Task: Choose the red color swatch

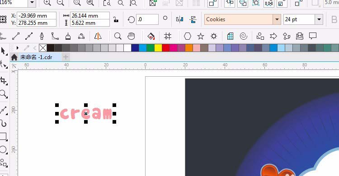Action: pyautogui.click(x=166, y=48)
